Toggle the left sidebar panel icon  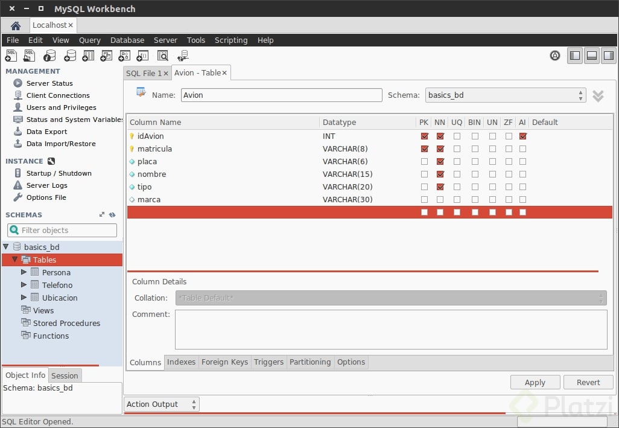point(575,56)
